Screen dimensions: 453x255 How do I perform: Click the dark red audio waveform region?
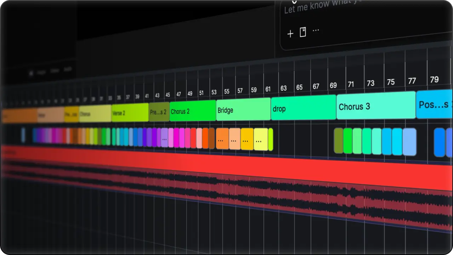[226, 193]
